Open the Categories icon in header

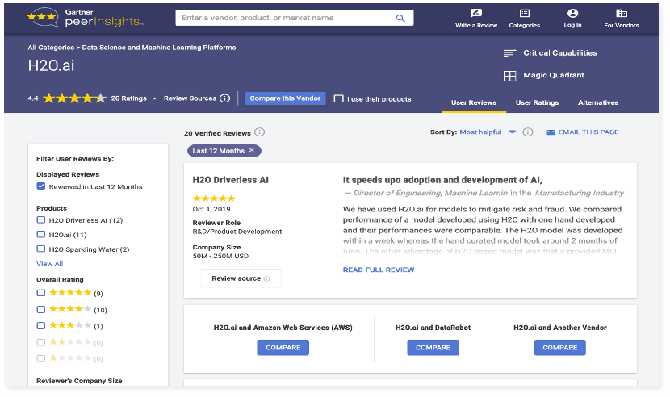coord(524,13)
